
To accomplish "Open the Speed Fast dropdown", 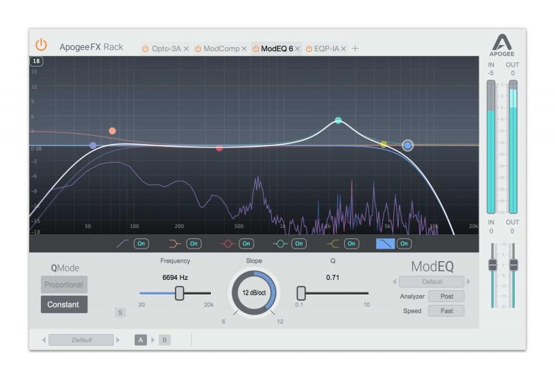I will point(446,311).
